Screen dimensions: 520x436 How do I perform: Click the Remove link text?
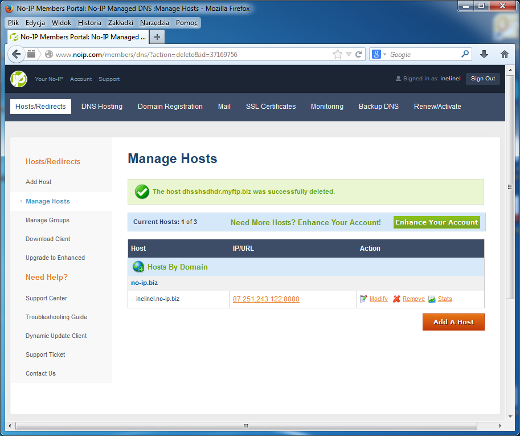[x=413, y=299]
